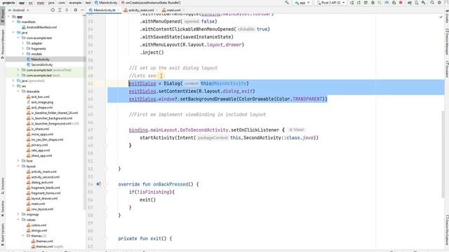Click Collapse All icon in Project panel
The height and width of the screenshot is (252, 449).
(x=67, y=10)
